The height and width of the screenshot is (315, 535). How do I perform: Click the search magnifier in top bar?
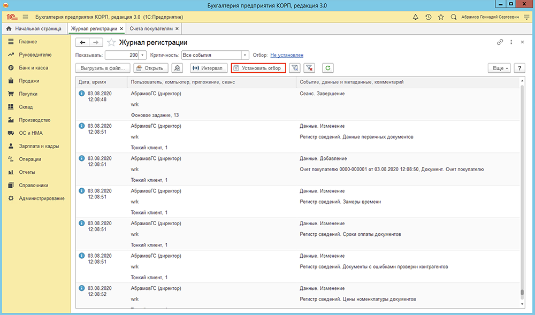pos(454,17)
